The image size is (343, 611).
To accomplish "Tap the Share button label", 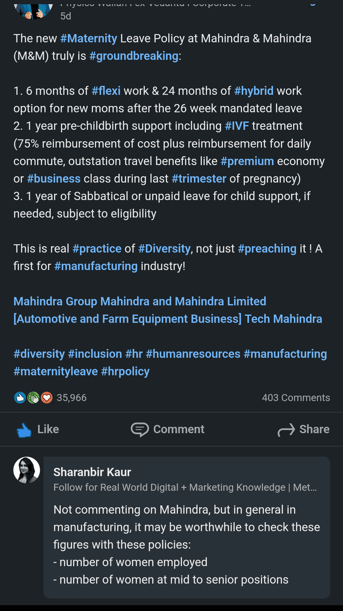I will coord(314,429).
